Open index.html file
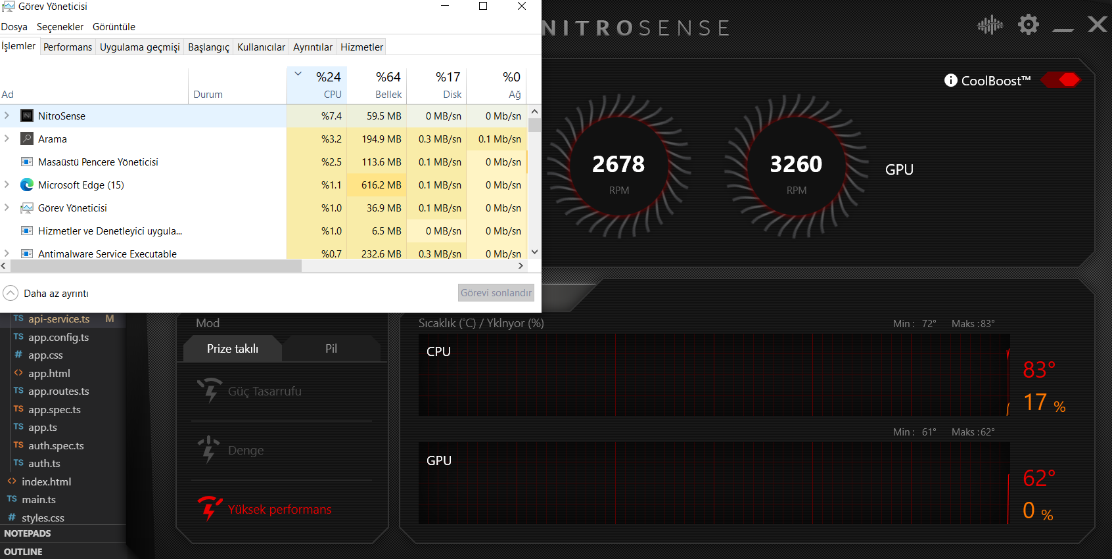 [x=47, y=481]
